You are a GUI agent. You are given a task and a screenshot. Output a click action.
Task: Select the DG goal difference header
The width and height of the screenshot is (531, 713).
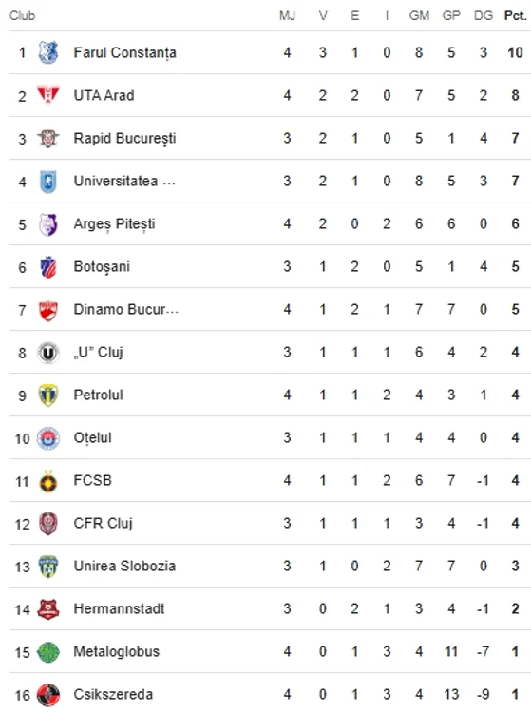click(x=484, y=15)
